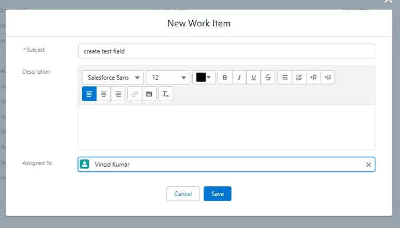Insert a bulleted list
This screenshot has height=228, width=400.
click(x=284, y=77)
